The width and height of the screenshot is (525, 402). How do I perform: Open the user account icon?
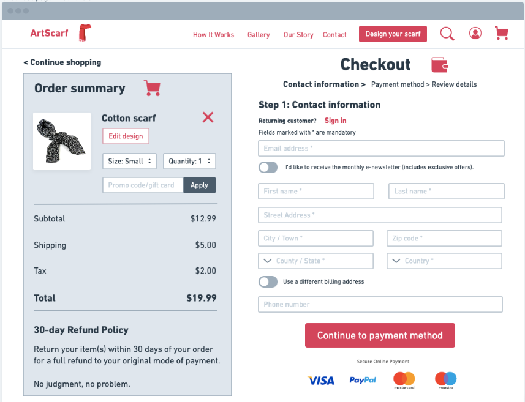[475, 33]
